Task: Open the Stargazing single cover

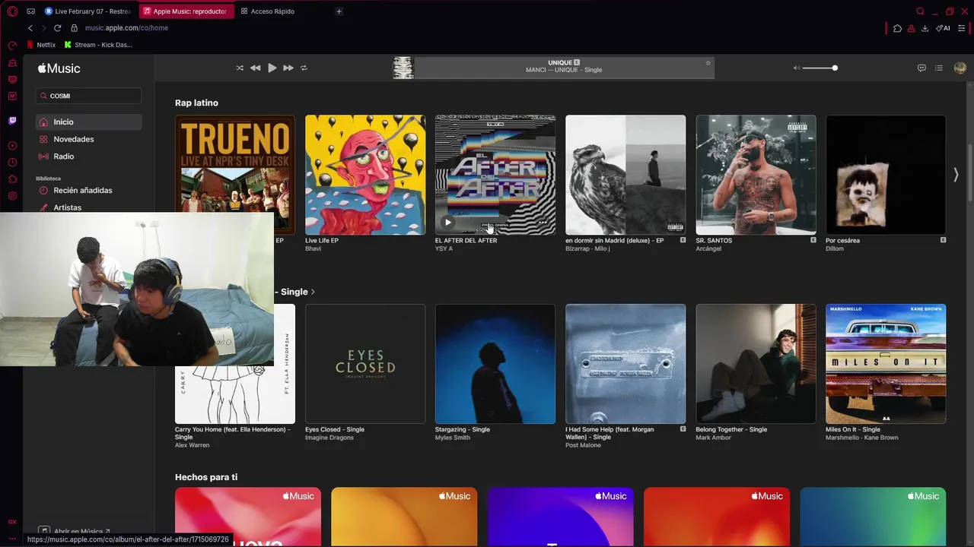Action: [495, 364]
